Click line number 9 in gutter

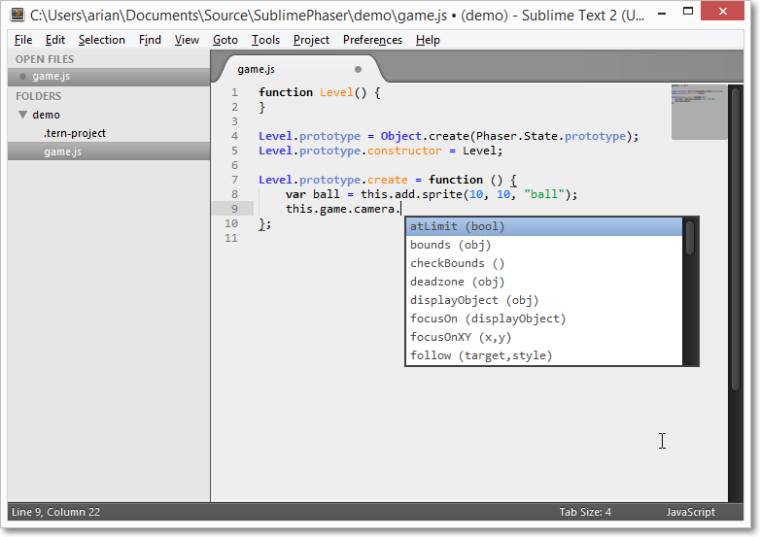pos(234,209)
